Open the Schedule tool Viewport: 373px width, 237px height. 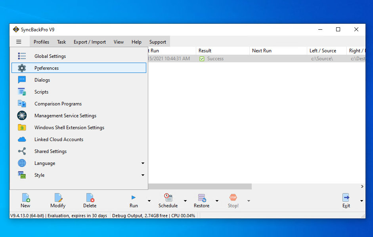(x=168, y=201)
